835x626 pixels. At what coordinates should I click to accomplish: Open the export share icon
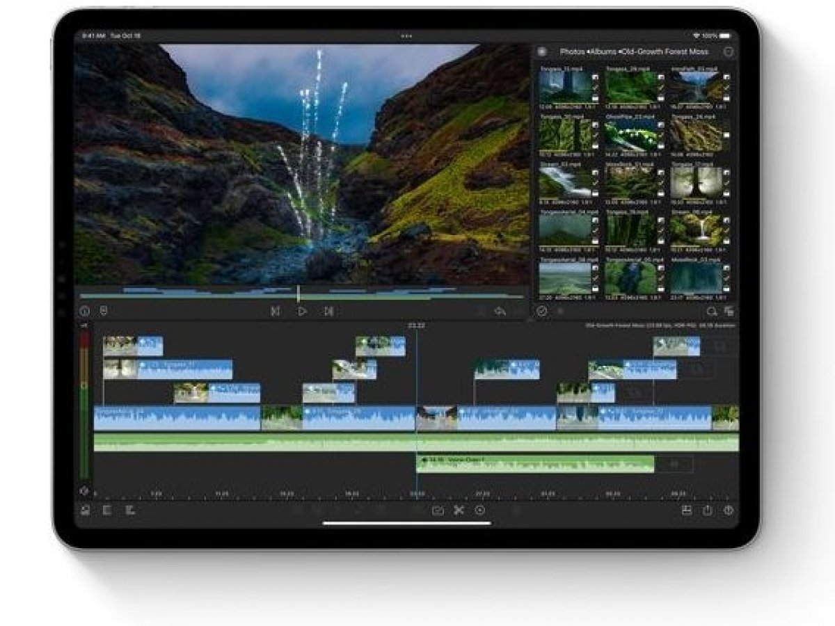point(707,510)
